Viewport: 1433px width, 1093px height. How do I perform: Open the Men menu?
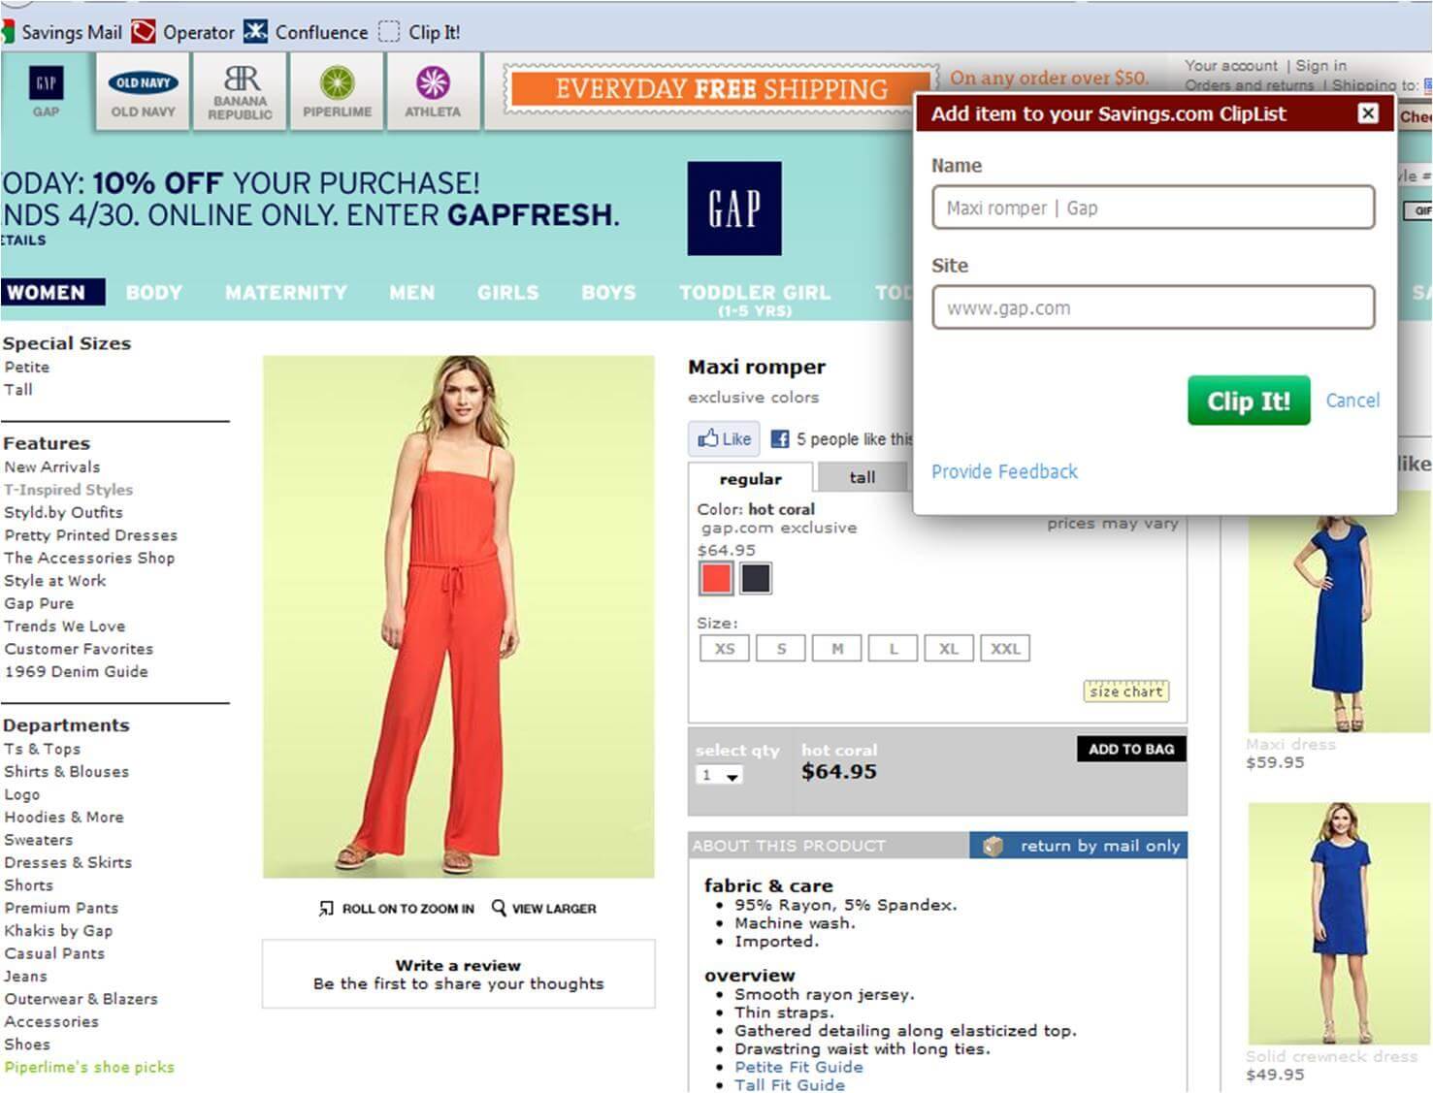(411, 292)
